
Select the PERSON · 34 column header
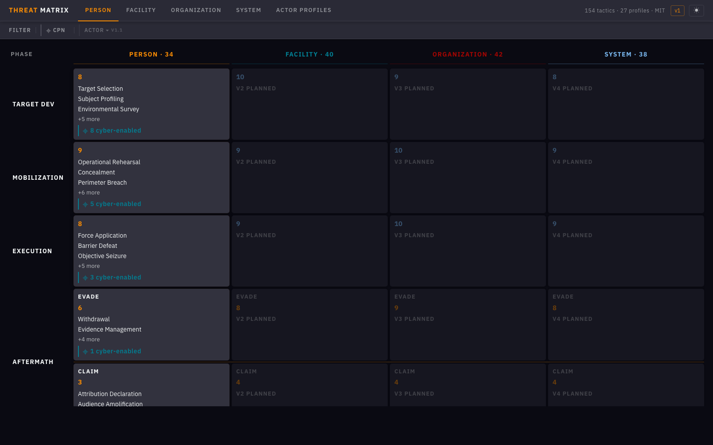tap(152, 54)
